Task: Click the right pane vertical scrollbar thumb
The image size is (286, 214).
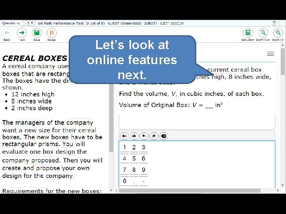Action: coord(283,61)
